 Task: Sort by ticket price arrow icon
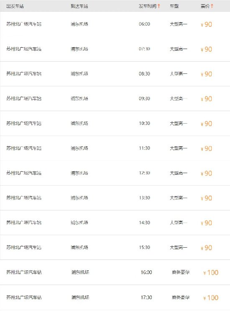tap(212, 6)
